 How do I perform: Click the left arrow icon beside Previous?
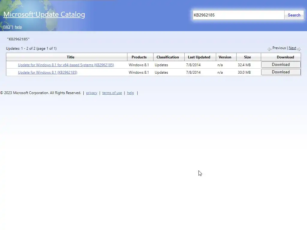(x=270, y=49)
